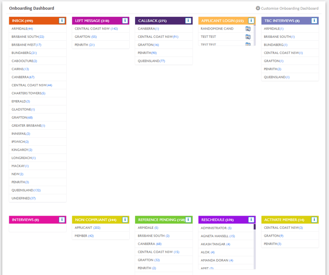329x275 pixels.
Task: Select AGNETA HANSELL (15) in Reschedule
Action: (x=218, y=236)
